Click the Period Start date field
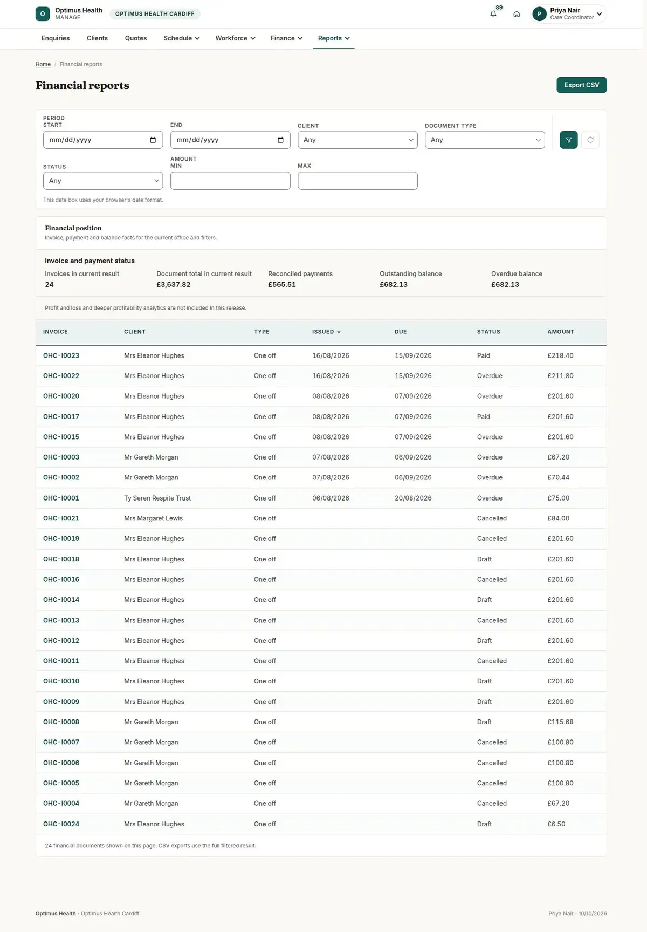 coord(103,140)
